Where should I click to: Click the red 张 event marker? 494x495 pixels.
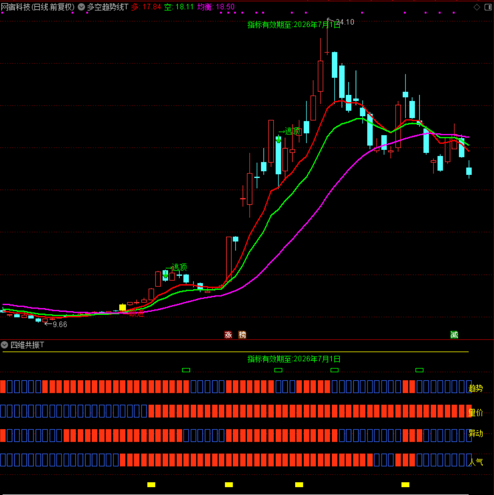click(x=228, y=335)
